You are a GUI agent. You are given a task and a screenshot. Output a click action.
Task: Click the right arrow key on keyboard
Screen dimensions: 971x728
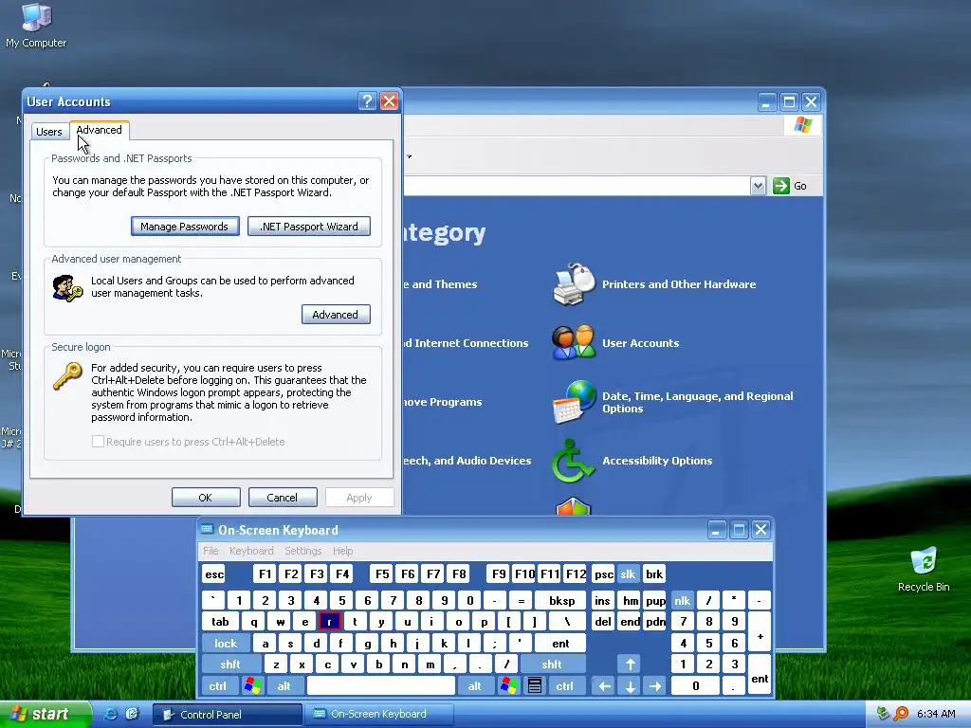pyautogui.click(x=655, y=686)
